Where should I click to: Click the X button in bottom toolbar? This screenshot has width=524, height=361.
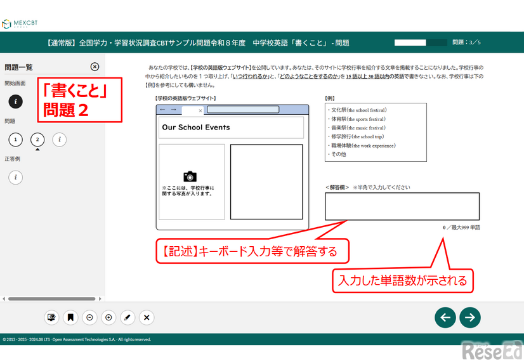pos(147,317)
